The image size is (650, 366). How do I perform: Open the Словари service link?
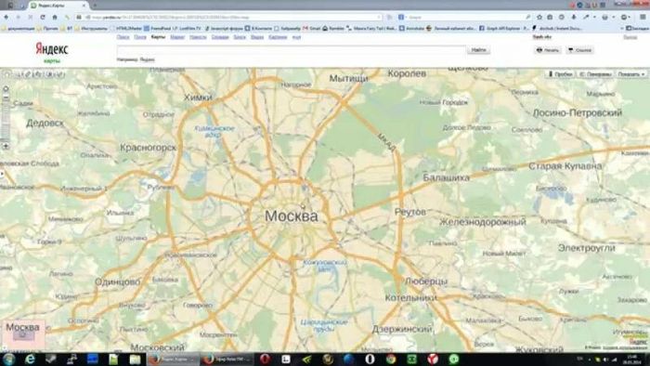point(220,37)
